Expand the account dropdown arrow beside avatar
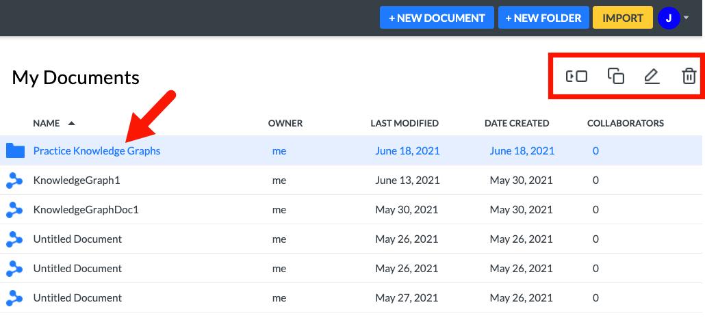Viewport: 705px width, 320px height. (686, 18)
